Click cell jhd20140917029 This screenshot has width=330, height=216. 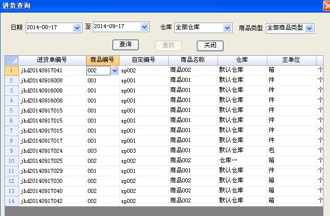click(x=52, y=171)
